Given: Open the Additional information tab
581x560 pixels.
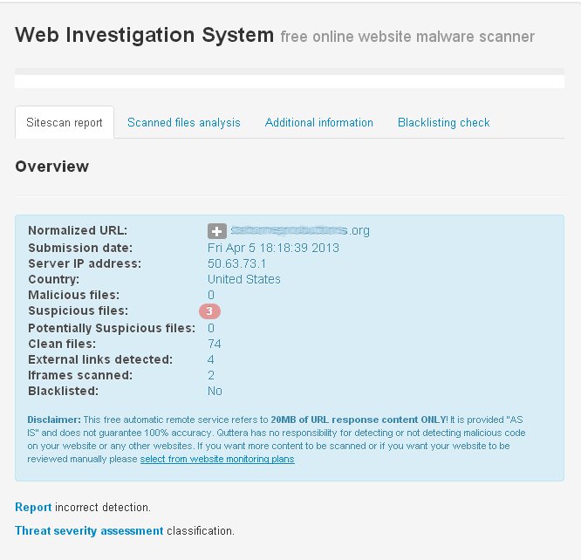Looking at the screenshot, I should 318,123.
